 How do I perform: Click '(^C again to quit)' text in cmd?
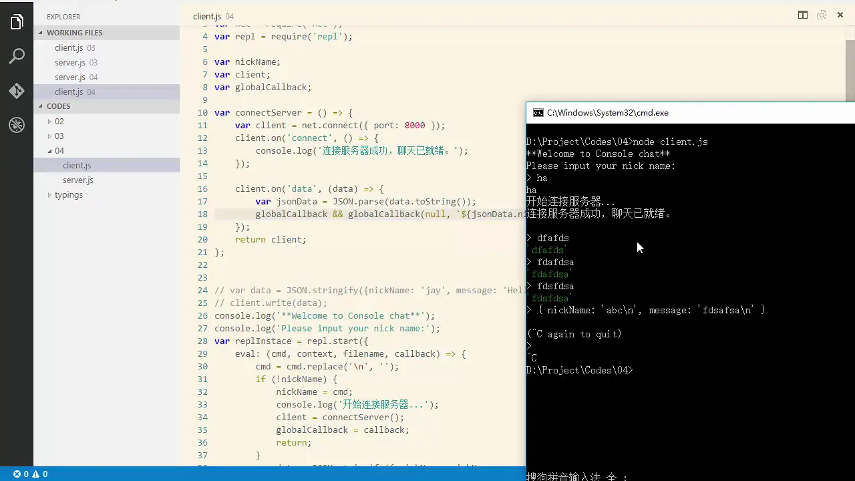[x=574, y=334]
